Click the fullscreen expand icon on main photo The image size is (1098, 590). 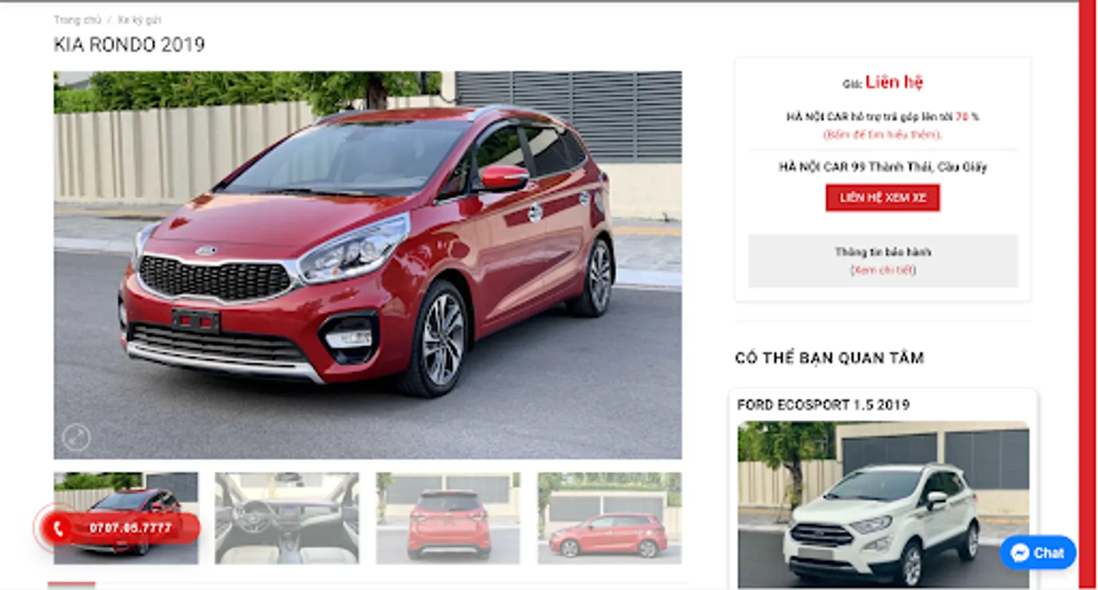pos(77,437)
